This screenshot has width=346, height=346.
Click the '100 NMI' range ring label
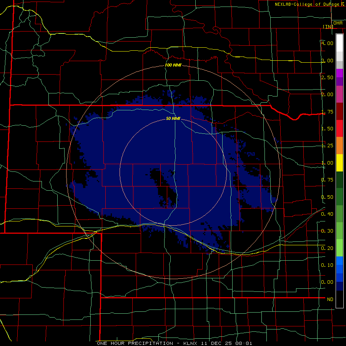click(x=173, y=65)
